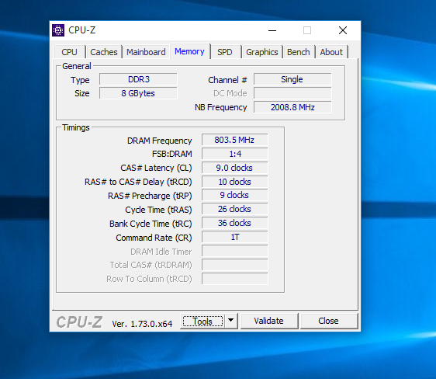
Task: Click the empty Total CAS# (tRDRAM) field
Action: 235,265
